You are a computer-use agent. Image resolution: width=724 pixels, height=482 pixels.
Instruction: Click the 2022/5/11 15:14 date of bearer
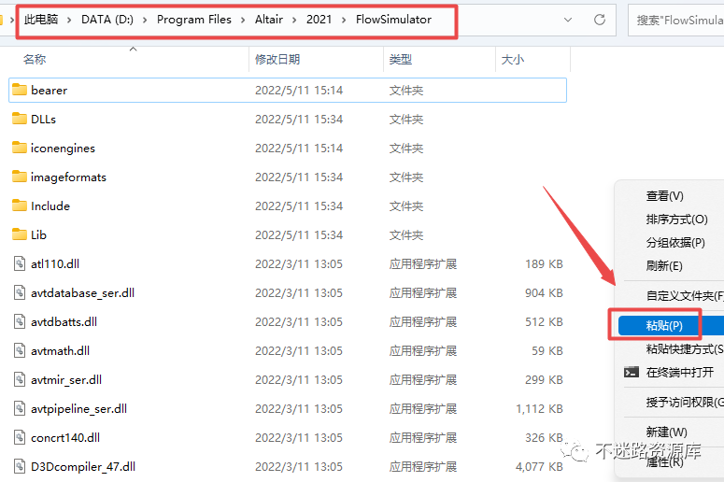[299, 90]
